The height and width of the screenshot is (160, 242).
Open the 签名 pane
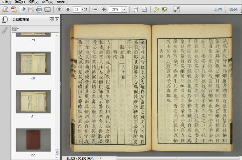point(234,9)
